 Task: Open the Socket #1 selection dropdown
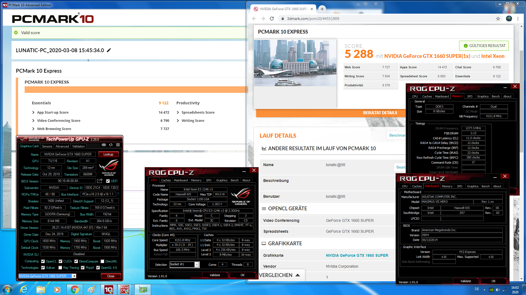196,264
